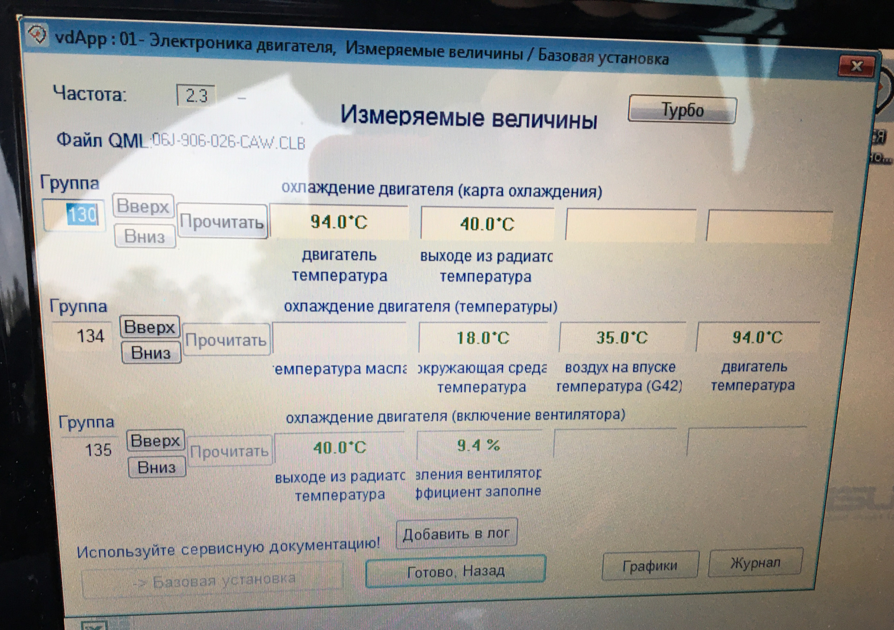
Task: Click the Добавить в лог button
Action: tap(456, 533)
